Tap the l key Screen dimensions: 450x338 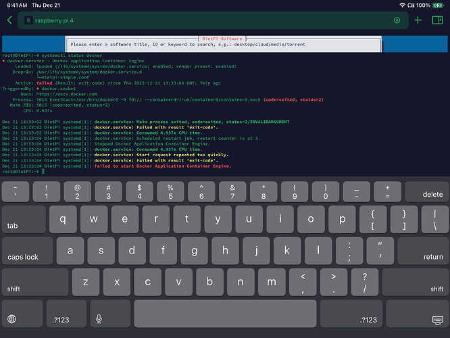pyautogui.click(x=318, y=251)
